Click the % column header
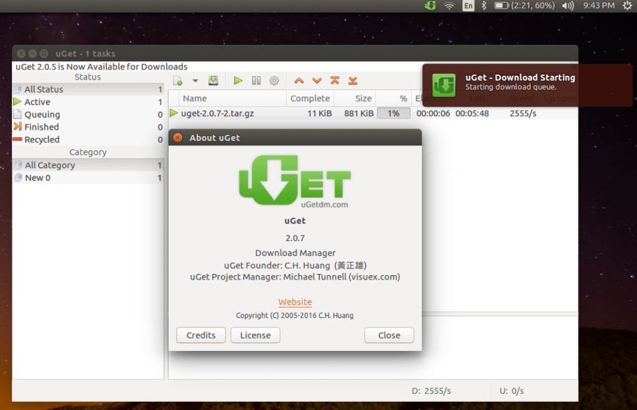This screenshot has width=637, height=410. [x=393, y=99]
